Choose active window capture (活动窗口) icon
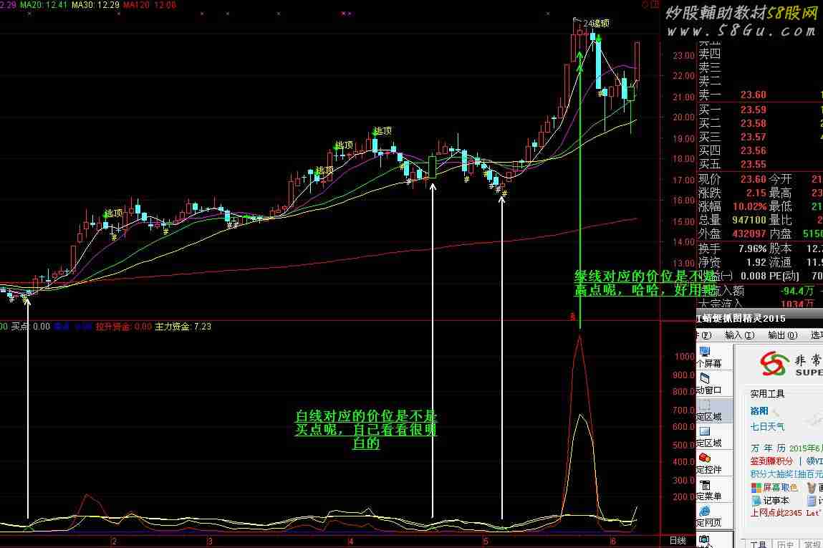The width and height of the screenshot is (823, 548). click(x=705, y=378)
